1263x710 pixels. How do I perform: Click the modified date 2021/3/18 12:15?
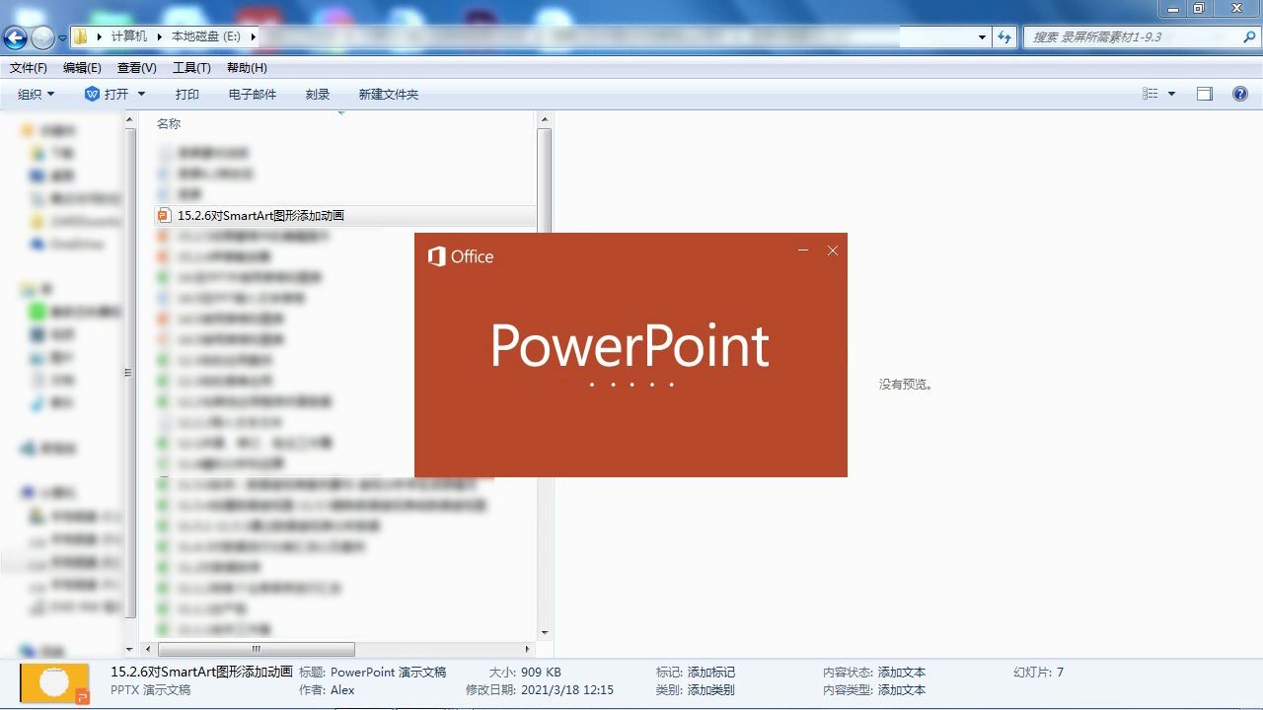point(567,690)
